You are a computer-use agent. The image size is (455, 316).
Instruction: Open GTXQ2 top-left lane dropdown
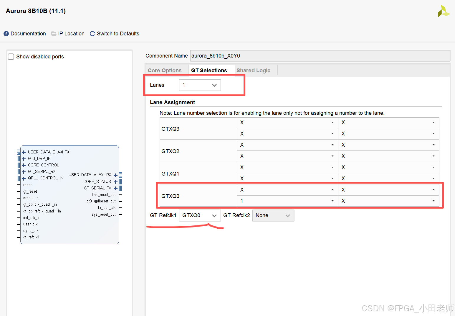coord(287,145)
